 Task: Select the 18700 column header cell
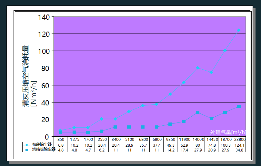pyautogui.click(x=226, y=139)
